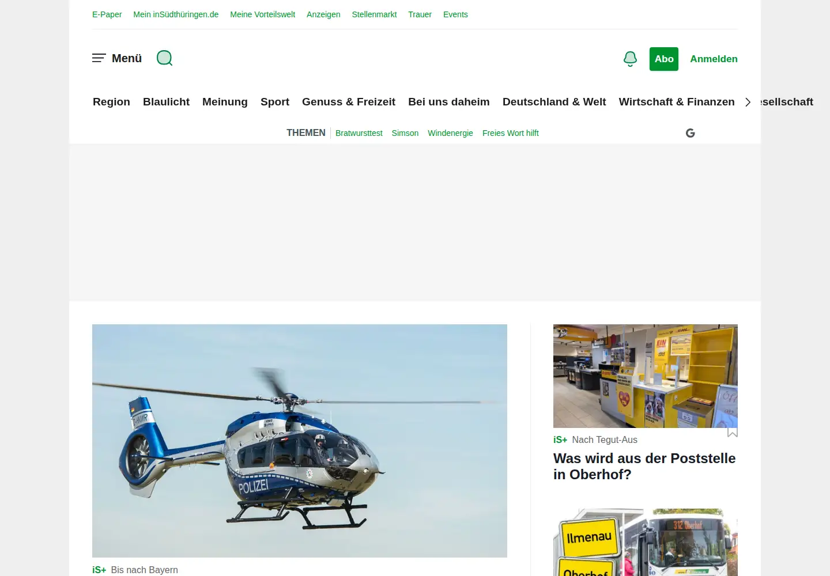Open the DHL post counter photo
The height and width of the screenshot is (576, 830).
(x=646, y=376)
